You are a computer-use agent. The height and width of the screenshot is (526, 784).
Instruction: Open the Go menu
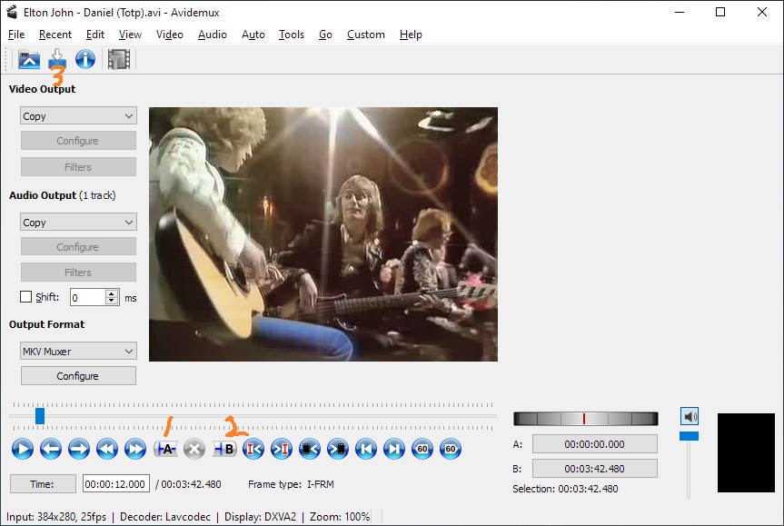pyautogui.click(x=325, y=35)
